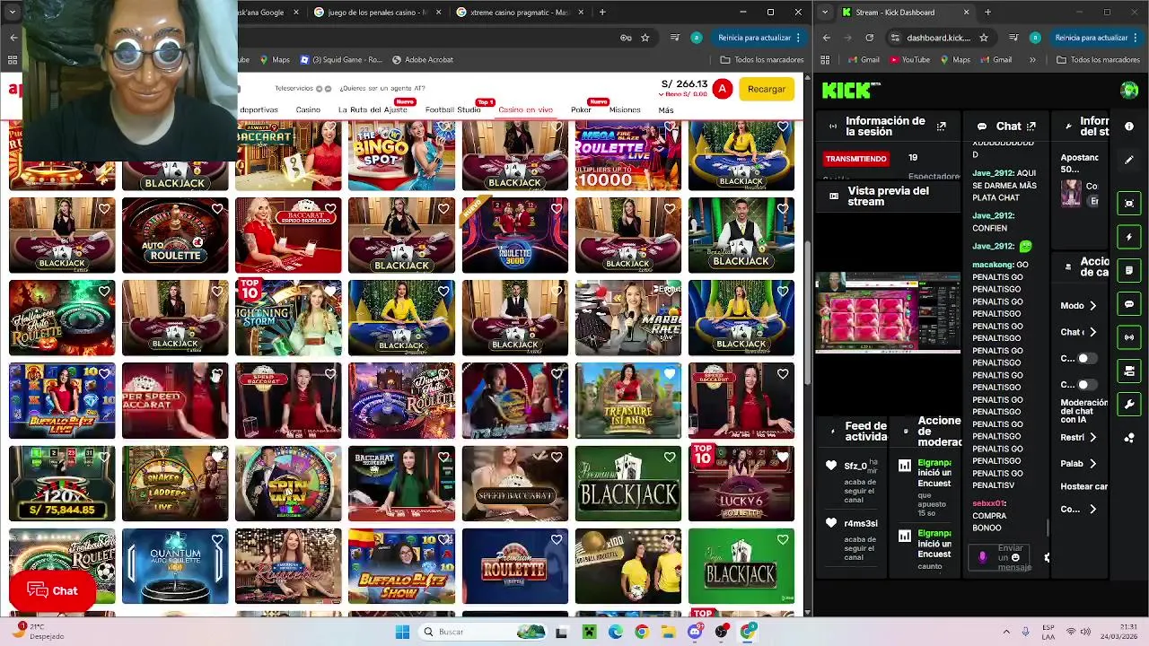The image size is (1149, 646).
Task: Reload the Kick dashboard page
Action: pyautogui.click(x=869, y=38)
